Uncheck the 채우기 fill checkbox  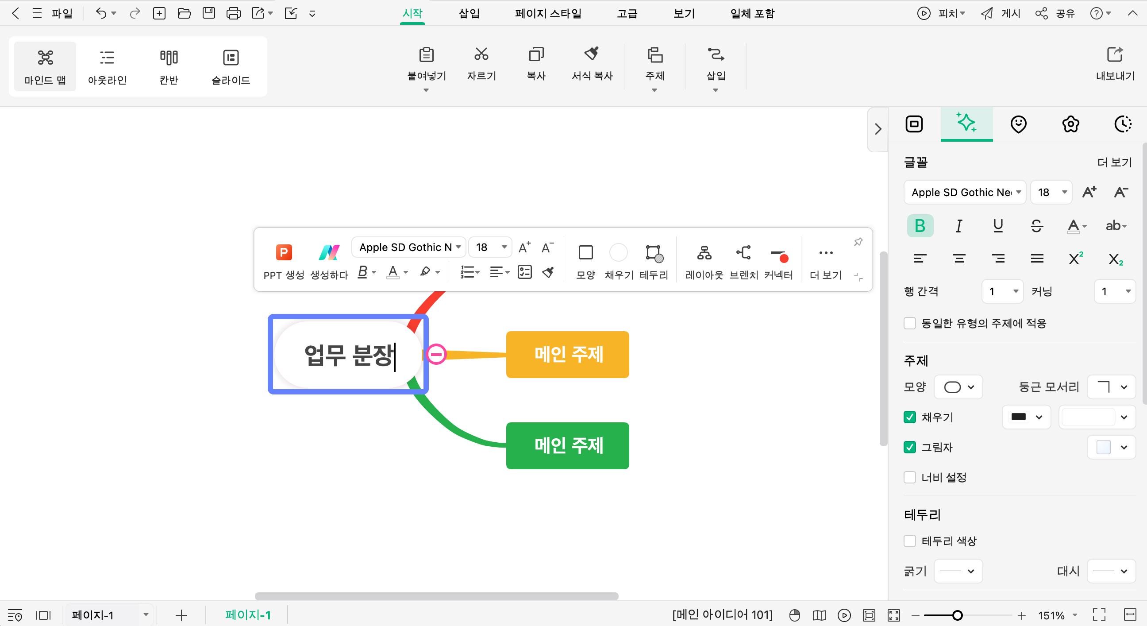(910, 417)
